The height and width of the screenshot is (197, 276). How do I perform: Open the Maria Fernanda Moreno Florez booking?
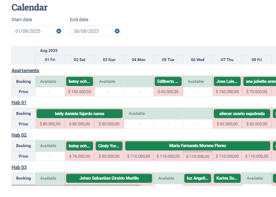[197, 146]
